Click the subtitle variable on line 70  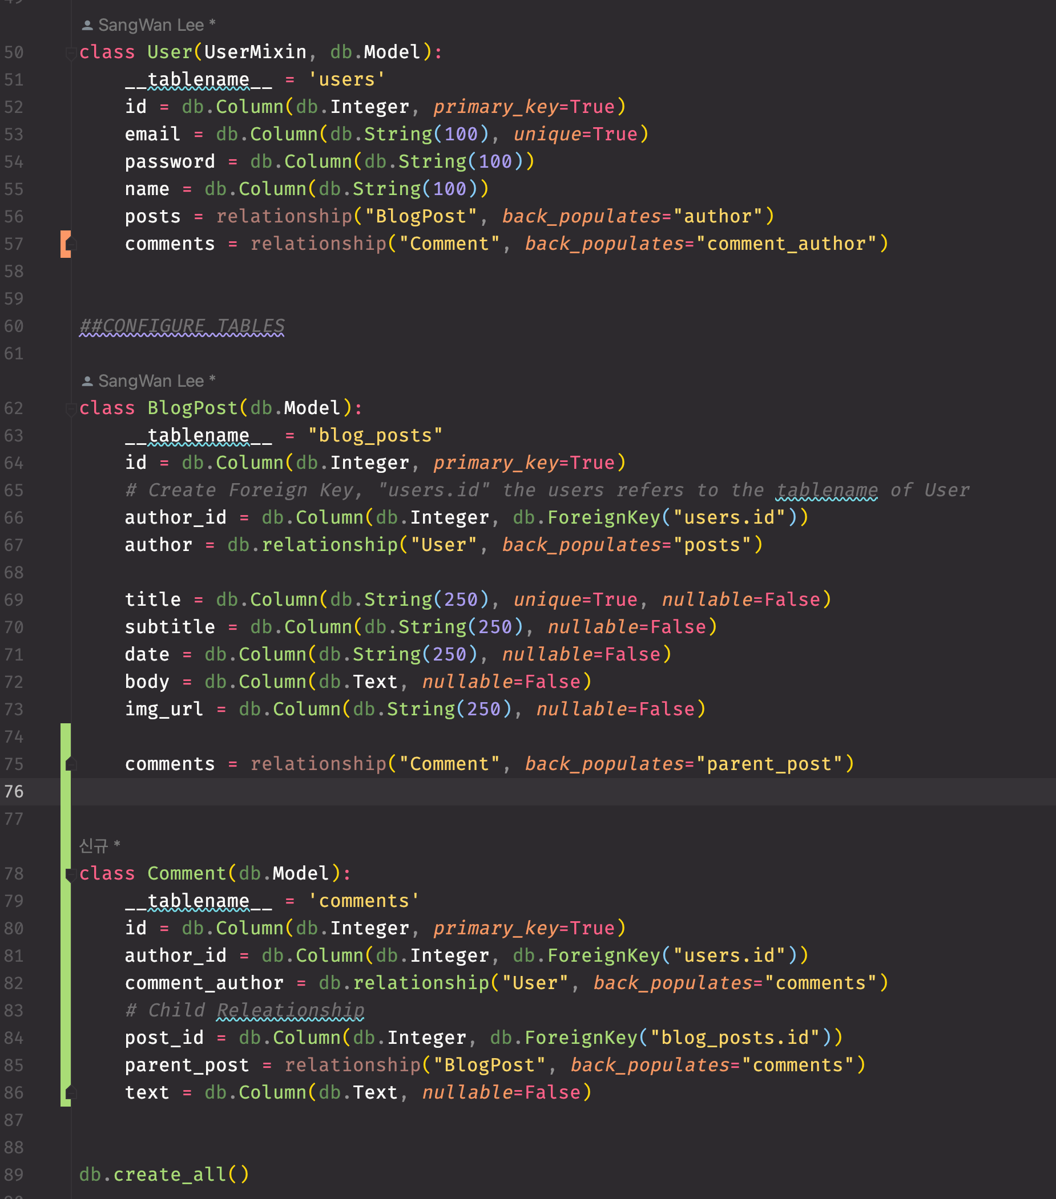tap(170, 627)
